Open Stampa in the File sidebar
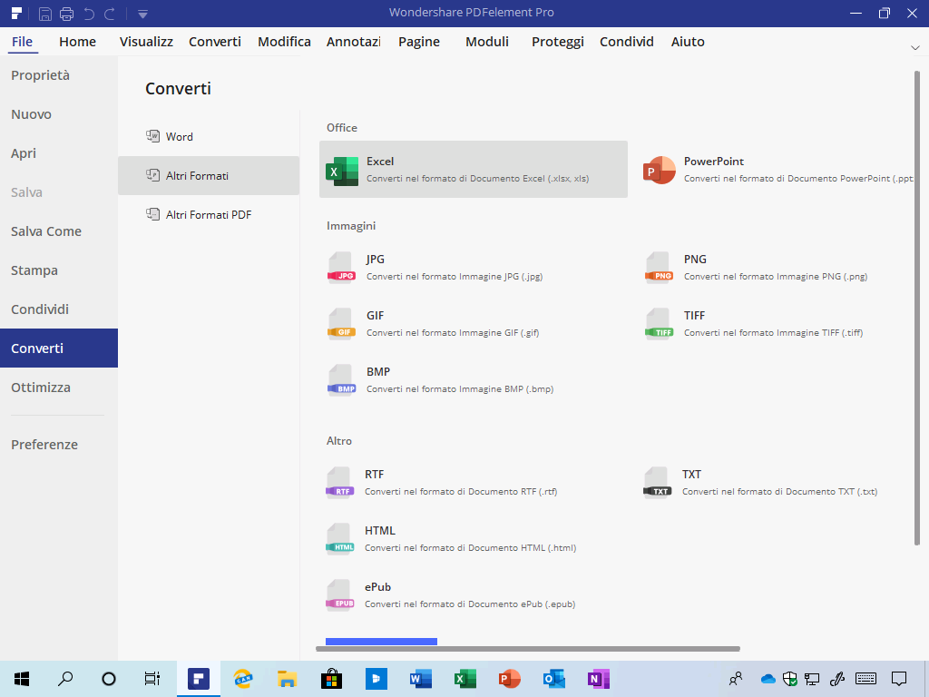Screen dimensions: 929x697 pyautogui.click(x=59, y=270)
